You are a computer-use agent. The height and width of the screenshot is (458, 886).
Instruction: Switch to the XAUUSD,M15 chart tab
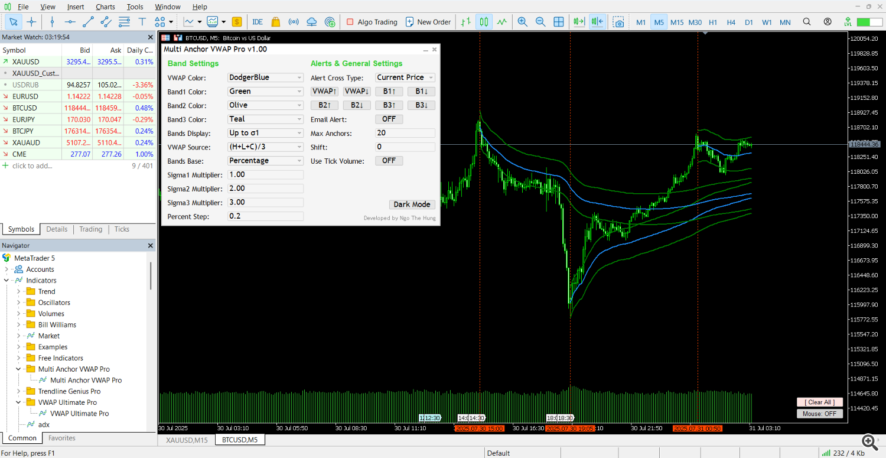[x=187, y=440]
